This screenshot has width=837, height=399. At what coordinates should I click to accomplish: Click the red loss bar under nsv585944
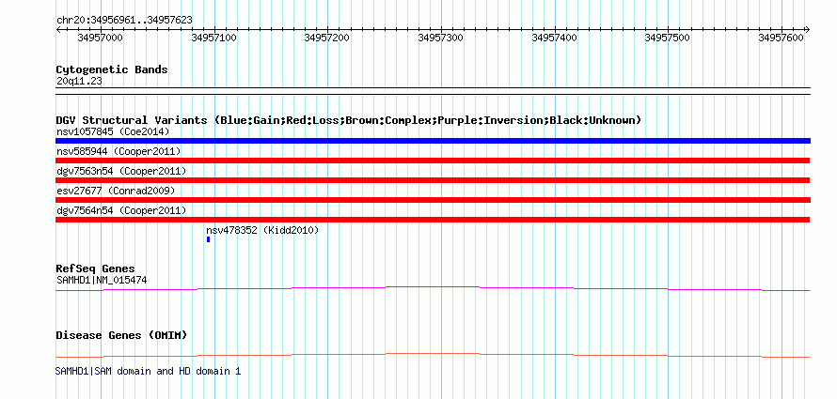(433, 161)
